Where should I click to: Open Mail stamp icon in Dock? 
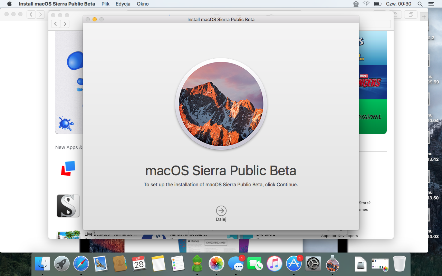pyautogui.click(x=100, y=264)
